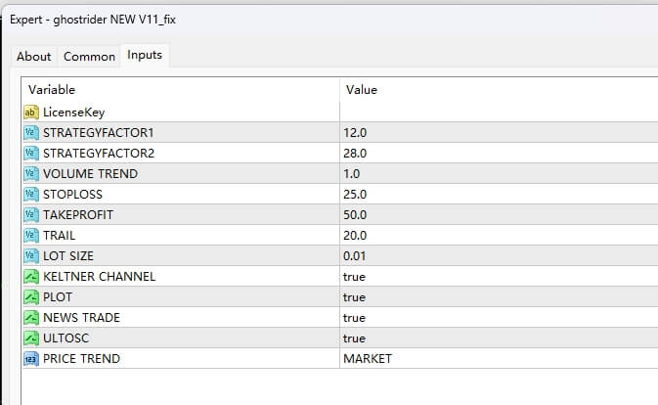Click the KELTNER CHANNEL boolean icon
The height and width of the screenshot is (405, 658).
click(x=30, y=276)
